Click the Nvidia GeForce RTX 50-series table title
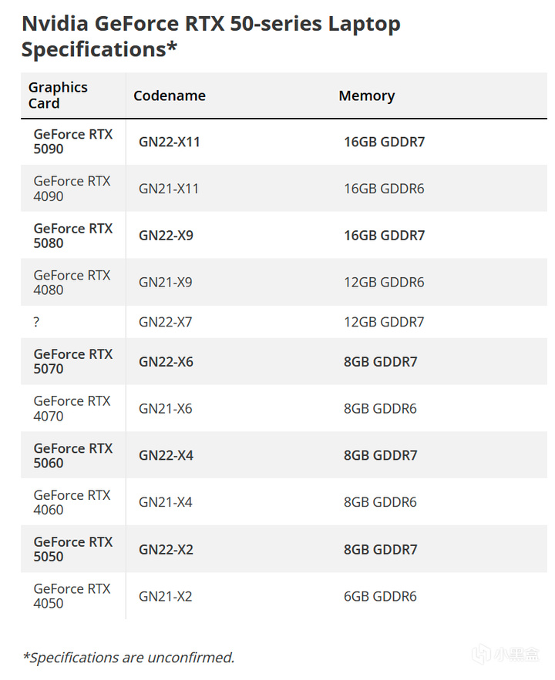 click(x=210, y=36)
